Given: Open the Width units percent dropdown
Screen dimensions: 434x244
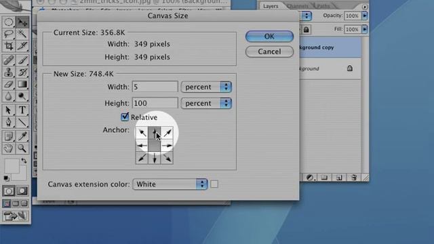Looking at the screenshot, I should click(206, 87).
